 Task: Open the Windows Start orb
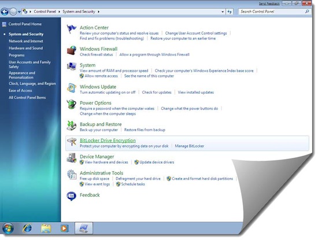pos(8,228)
